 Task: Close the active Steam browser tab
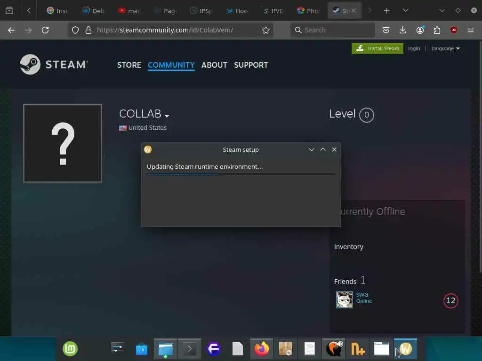(353, 10)
